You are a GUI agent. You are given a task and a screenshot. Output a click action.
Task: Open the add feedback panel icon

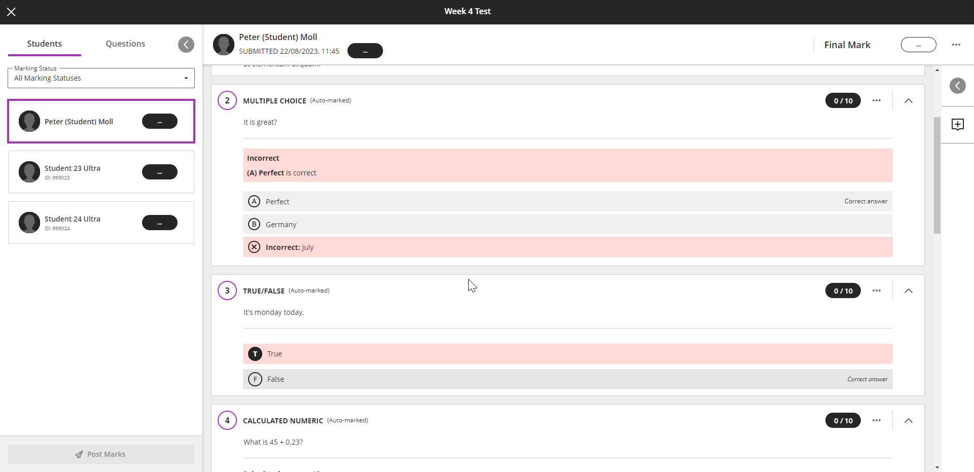[x=957, y=125]
